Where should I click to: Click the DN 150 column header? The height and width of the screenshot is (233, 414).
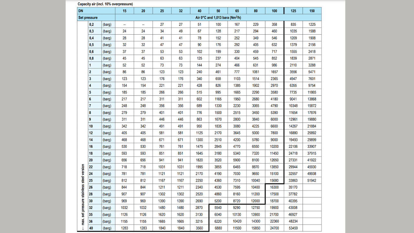312,11
